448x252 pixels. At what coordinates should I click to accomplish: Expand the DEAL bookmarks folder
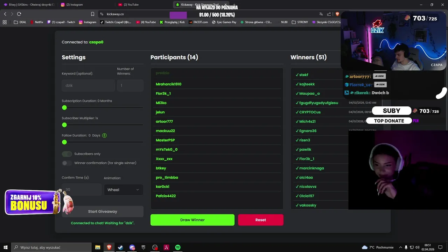20,22
